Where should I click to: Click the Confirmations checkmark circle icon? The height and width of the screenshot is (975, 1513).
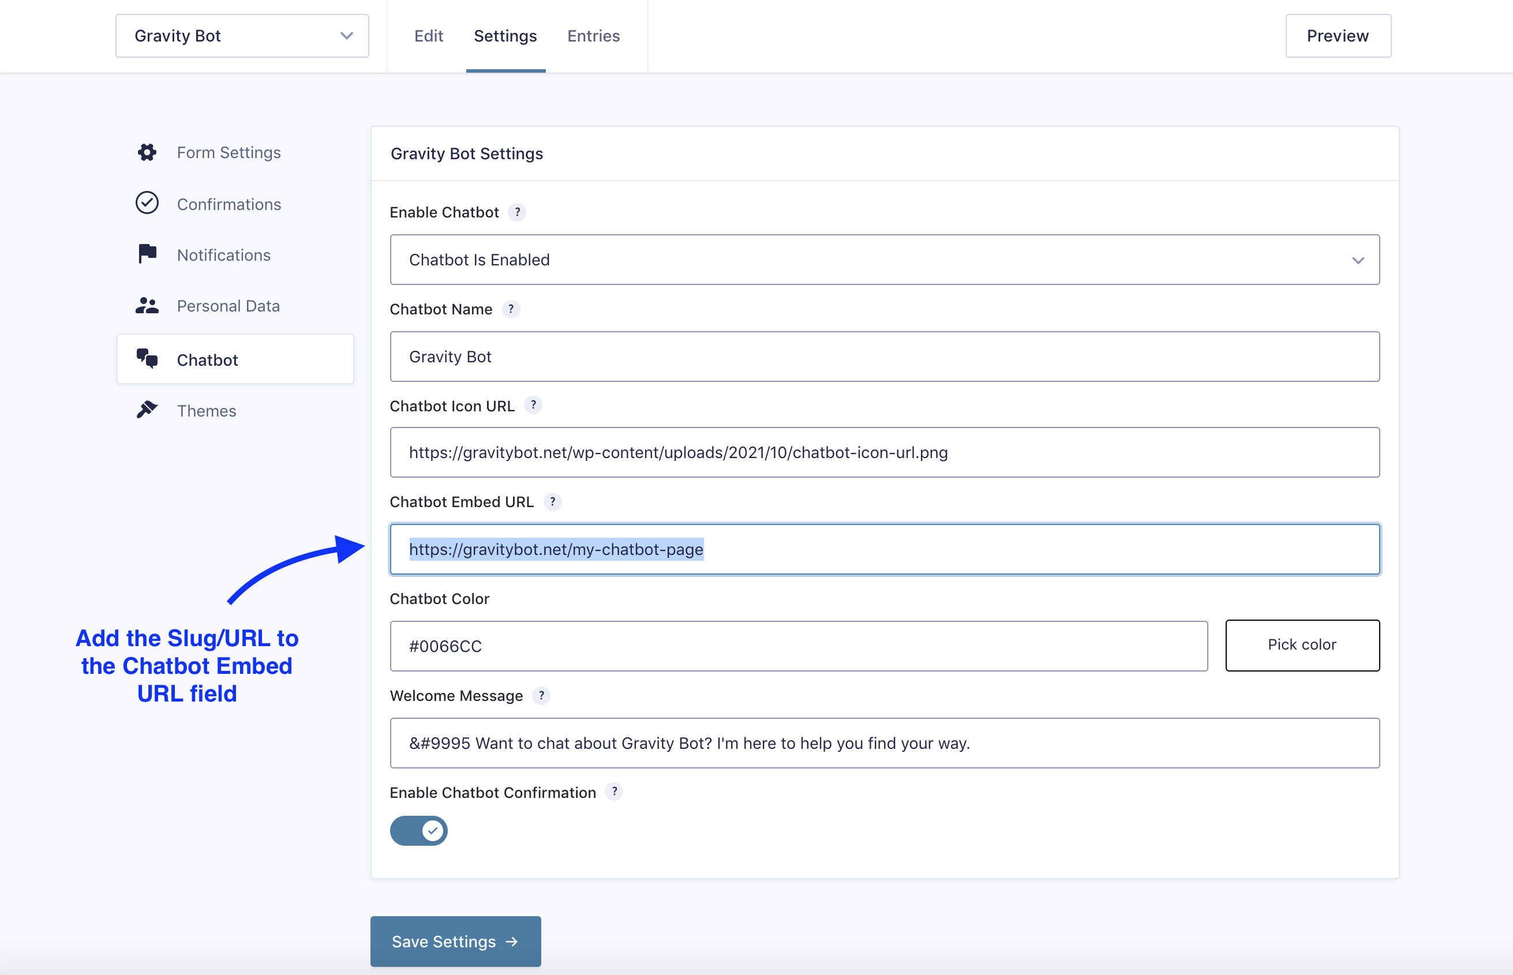point(147,203)
